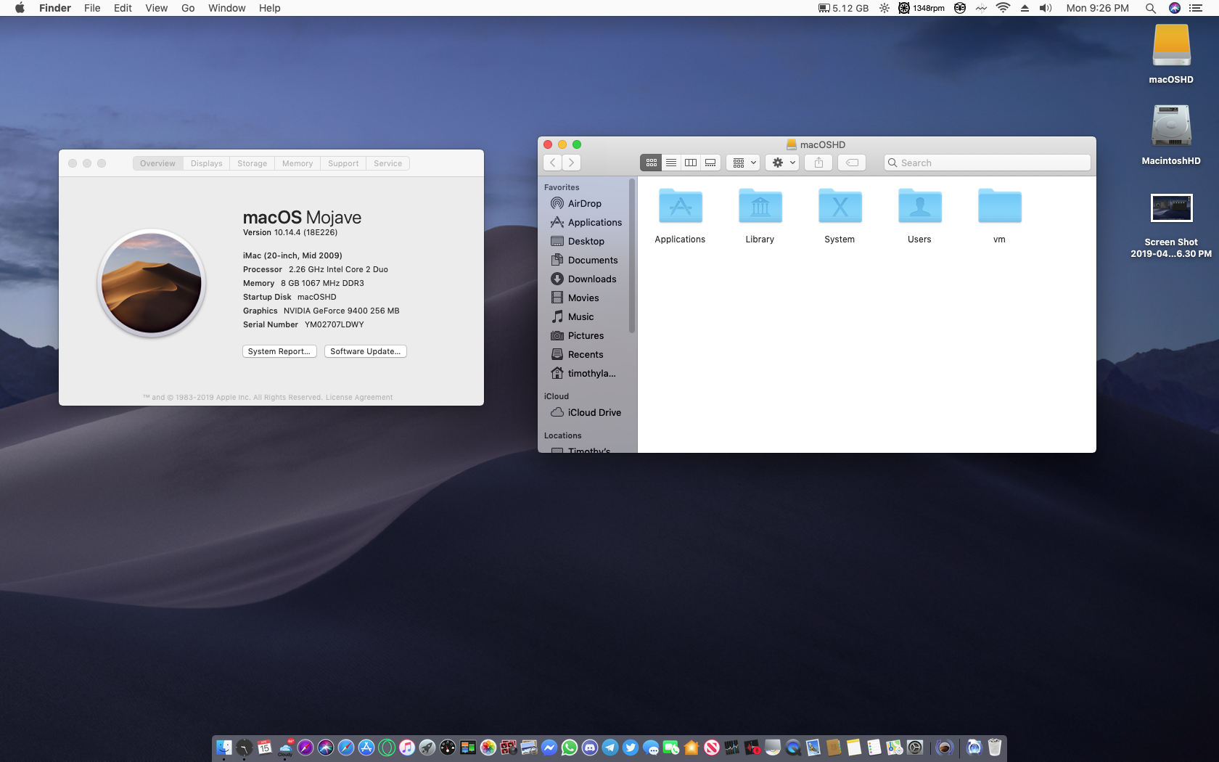Click the Share button in Finder toolbar
Screen dimensions: 1219x762
pyautogui.click(x=818, y=163)
